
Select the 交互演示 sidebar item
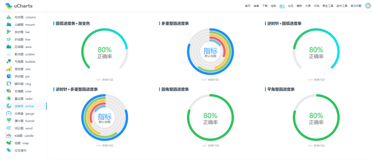tap(20, 151)
